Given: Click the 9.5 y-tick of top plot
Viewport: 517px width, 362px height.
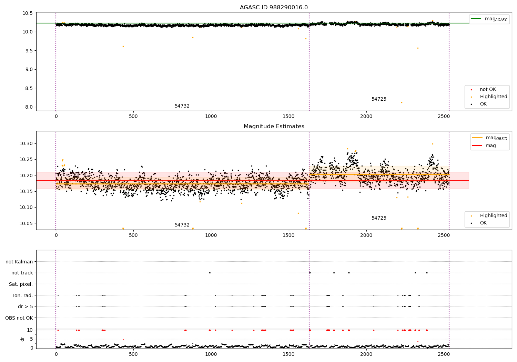Looking at the screenshot, I should click(x=29, y=51).
